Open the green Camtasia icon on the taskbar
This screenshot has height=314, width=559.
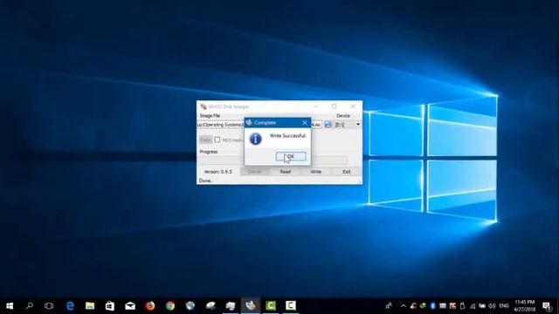pyautogui.click(x=271, y=306)
